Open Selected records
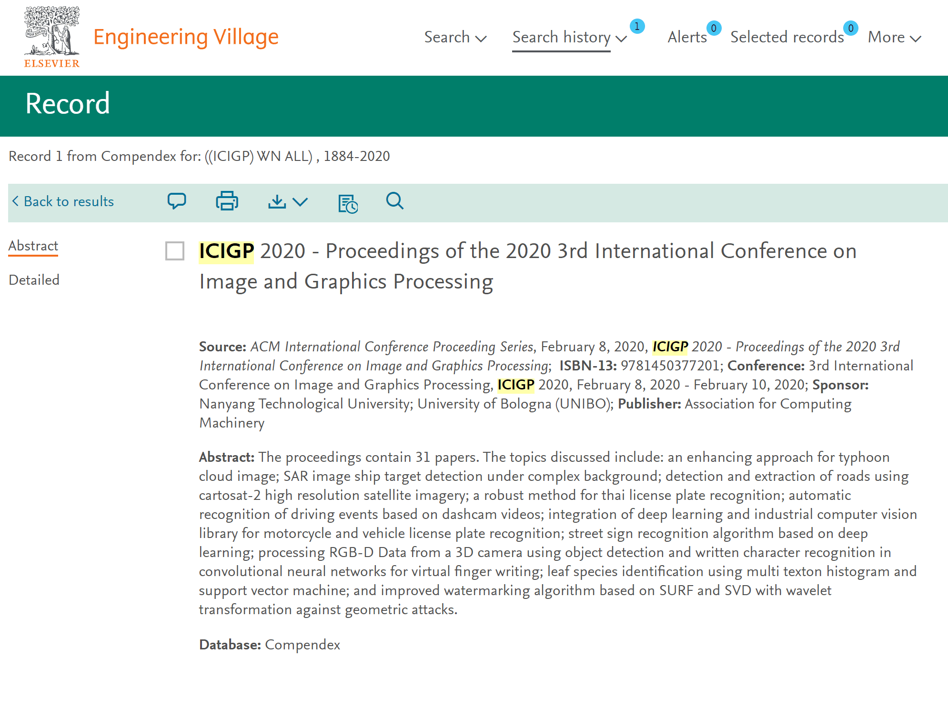 [x=787, y=37]
